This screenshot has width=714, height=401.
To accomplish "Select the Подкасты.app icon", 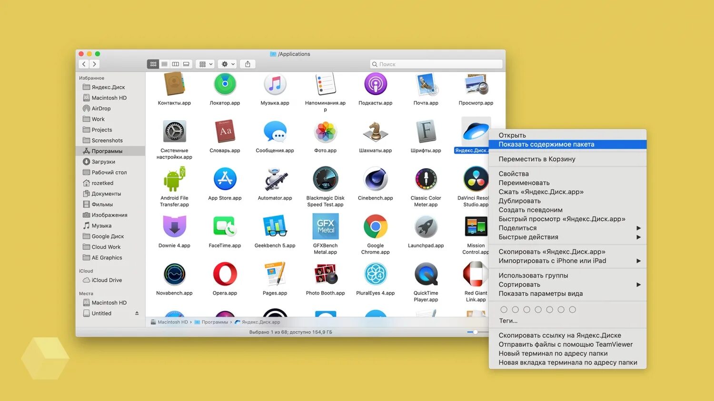I will pos(375,84).
